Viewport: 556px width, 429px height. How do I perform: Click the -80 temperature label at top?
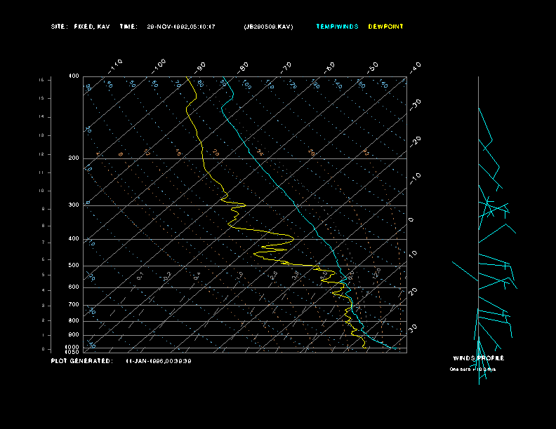pos(244,67)
